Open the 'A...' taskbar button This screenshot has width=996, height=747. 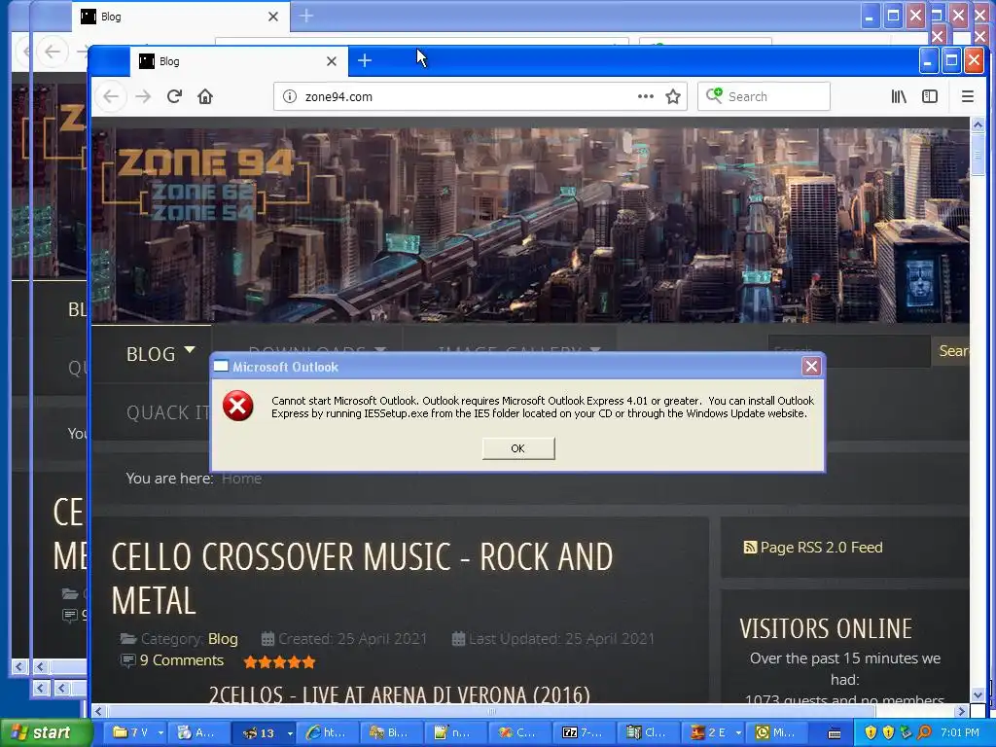click(197, 733)
